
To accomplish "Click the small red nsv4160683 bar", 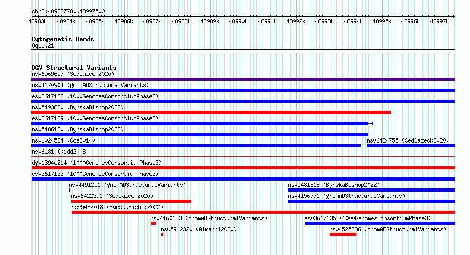I will 153,223.
